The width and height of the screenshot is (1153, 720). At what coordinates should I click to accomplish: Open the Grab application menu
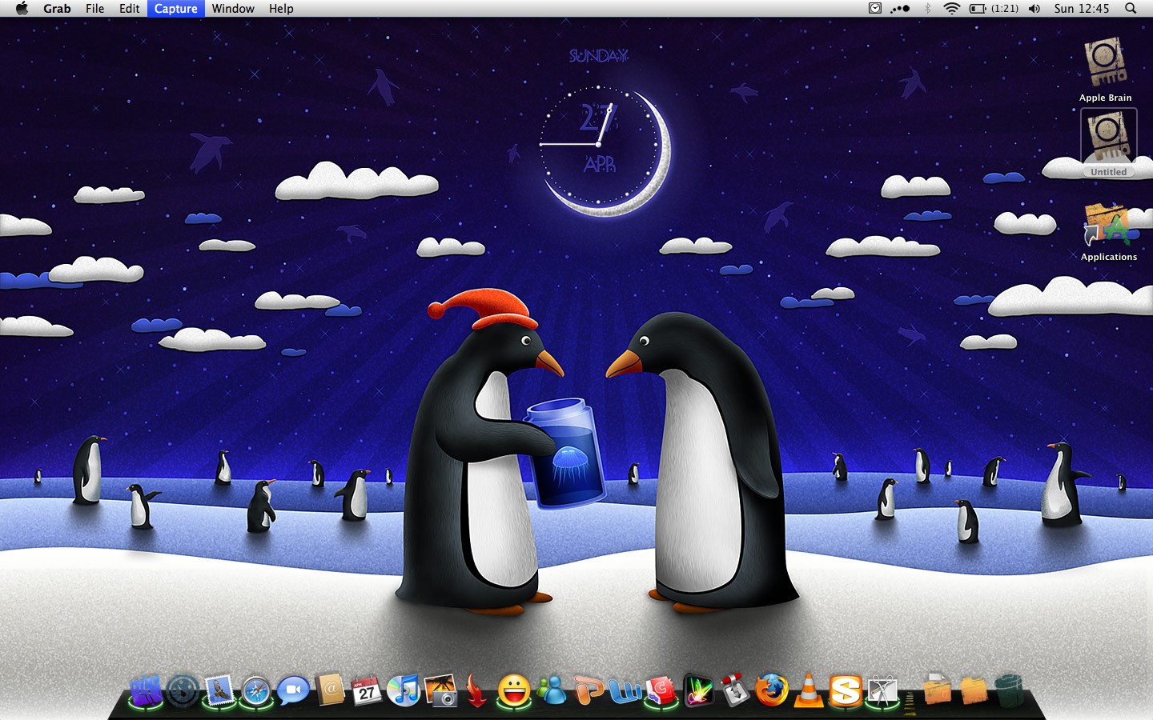57,9
